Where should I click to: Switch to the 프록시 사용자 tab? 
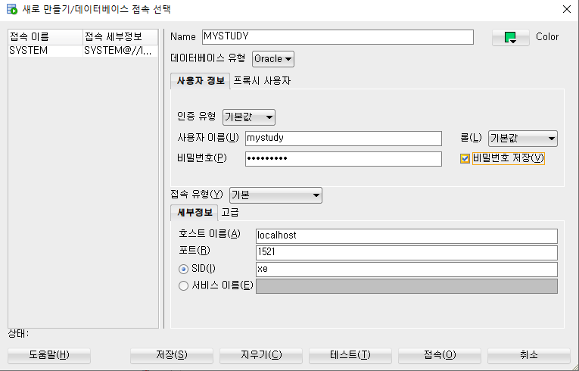click(262, 81)
